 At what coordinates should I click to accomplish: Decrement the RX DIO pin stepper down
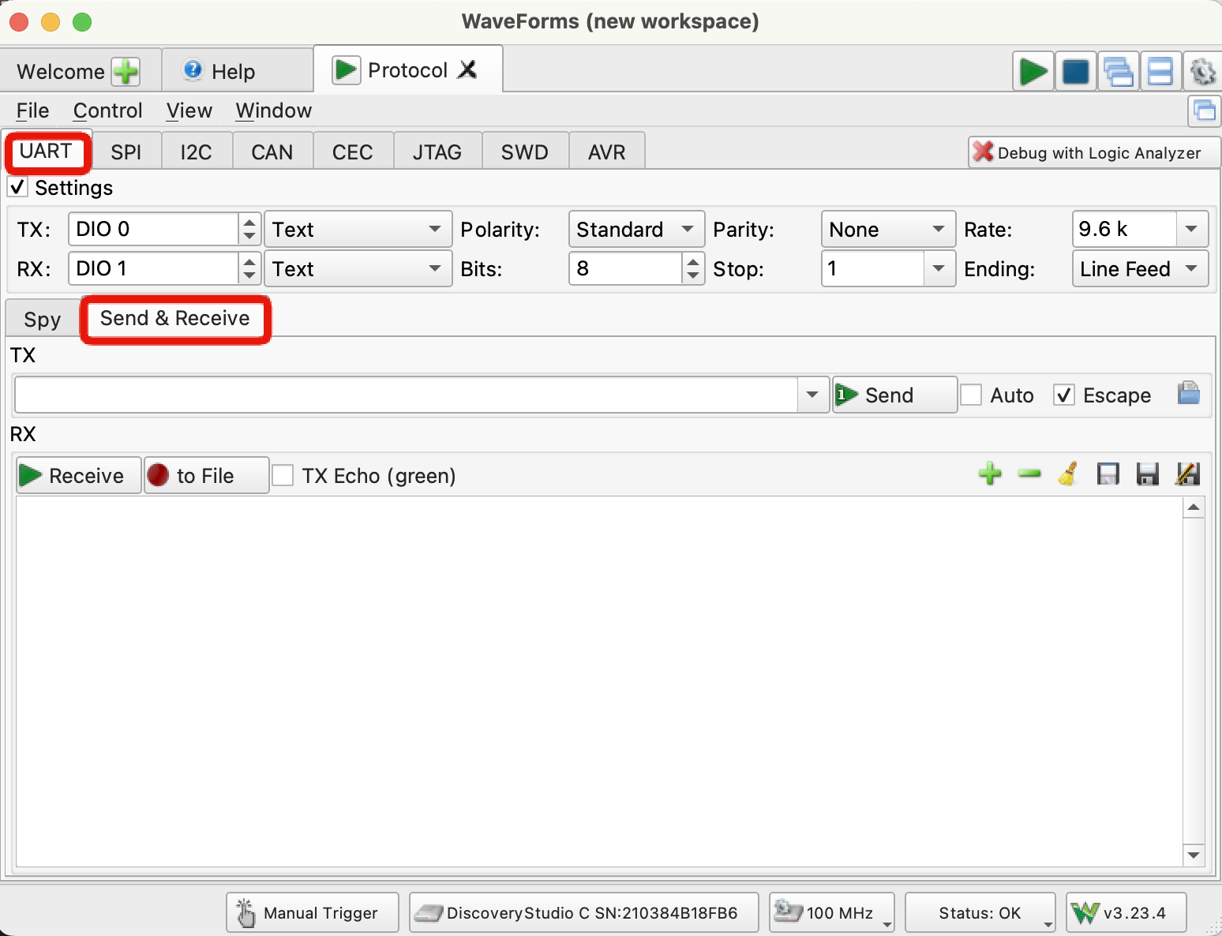249,276
